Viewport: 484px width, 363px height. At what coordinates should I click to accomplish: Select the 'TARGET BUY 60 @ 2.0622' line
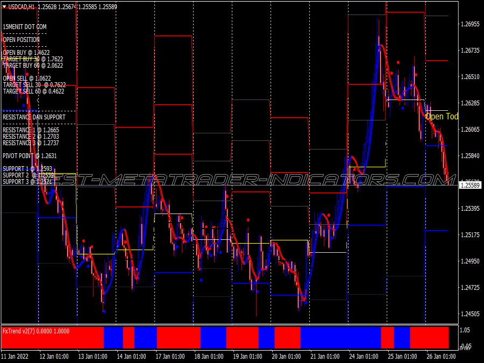coord(33,66)
